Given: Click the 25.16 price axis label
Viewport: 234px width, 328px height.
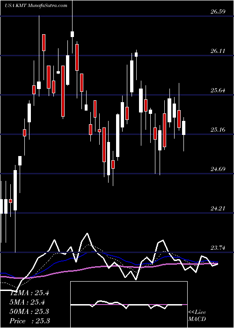Looking at the screenshot, I should [218, 130].
